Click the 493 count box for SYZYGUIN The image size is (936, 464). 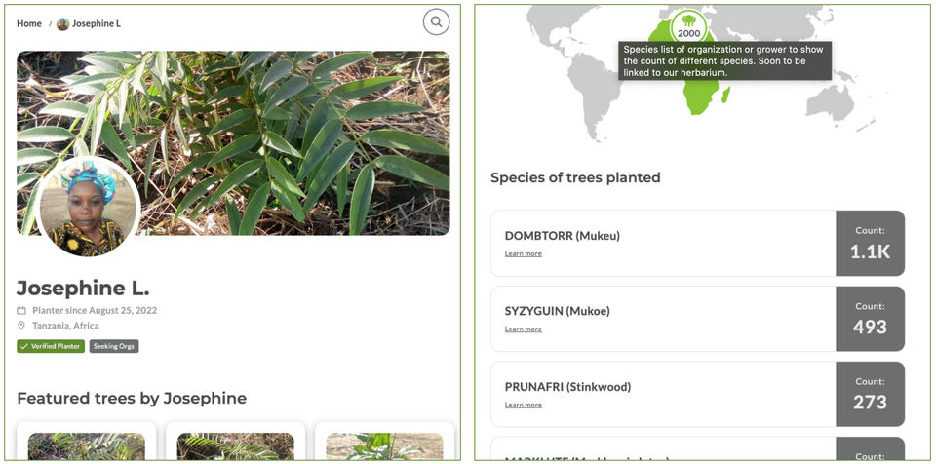(871, 319)
